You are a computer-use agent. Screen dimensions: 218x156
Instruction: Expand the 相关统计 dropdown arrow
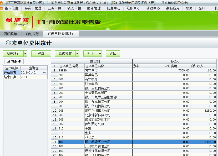click(x=25, y=54)
